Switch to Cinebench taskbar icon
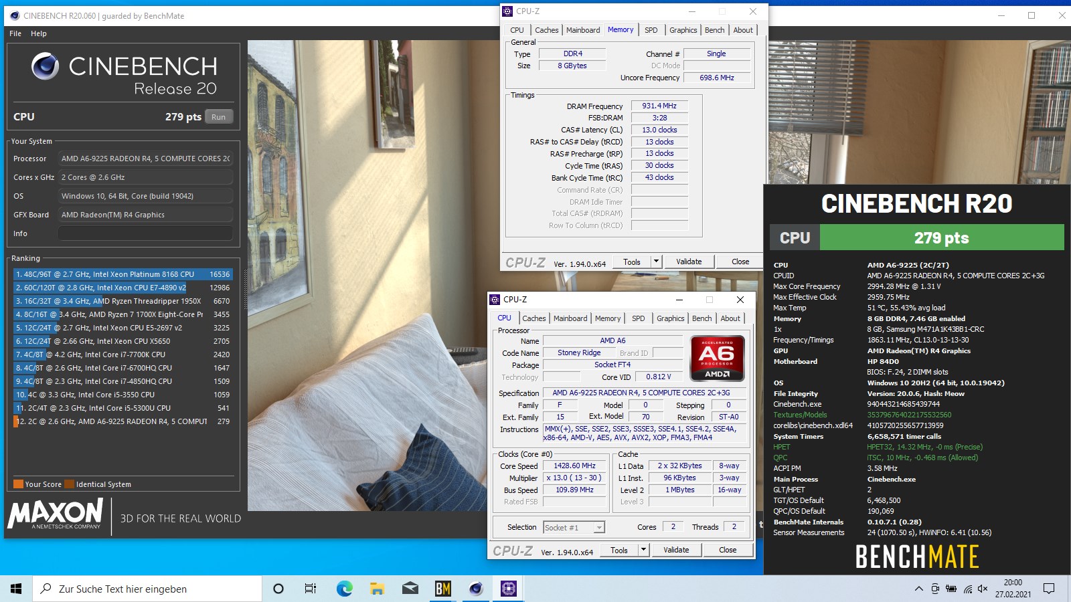The image size is (1071, 602). pos(476,589)
